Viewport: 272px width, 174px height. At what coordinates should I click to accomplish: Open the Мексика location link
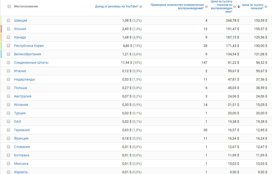pos(21,164)
